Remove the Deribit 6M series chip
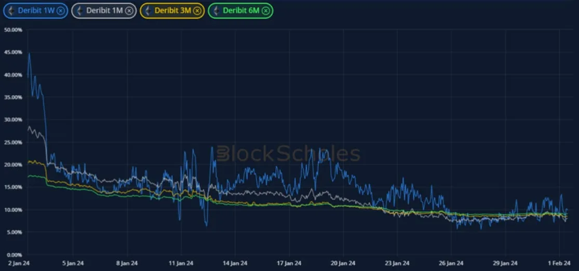This screenshot has height=271, width=579. pyautogui.click(x=265, y=11)
